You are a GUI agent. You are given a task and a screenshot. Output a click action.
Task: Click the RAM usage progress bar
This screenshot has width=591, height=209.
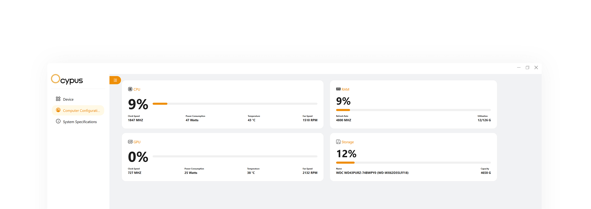413,110
